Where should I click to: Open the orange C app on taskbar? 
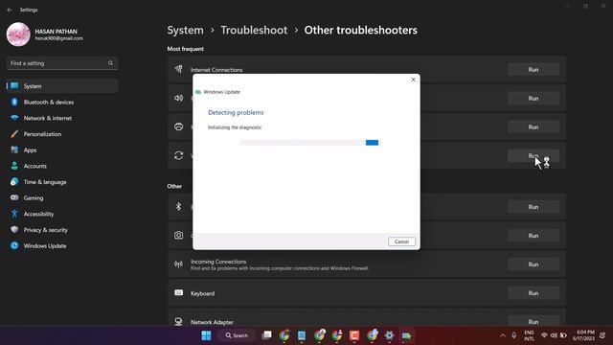(354, 335)
